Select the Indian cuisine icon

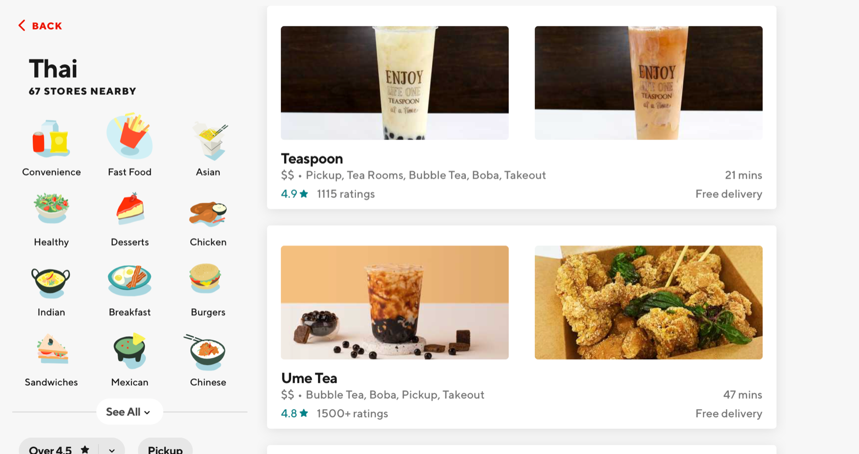pyautogui.click(x=51, y=282)
